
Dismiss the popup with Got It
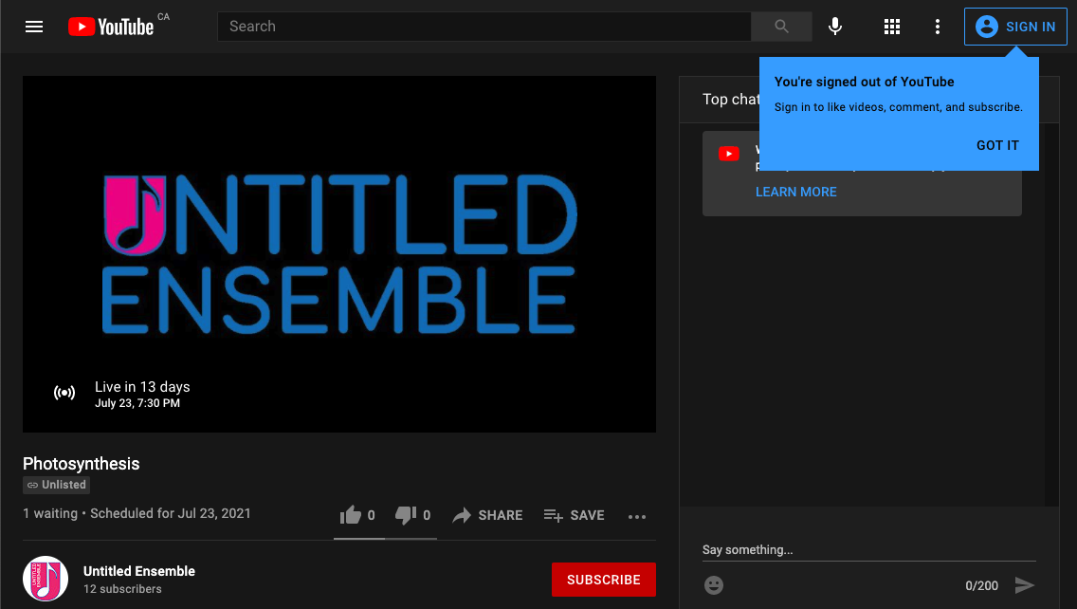coord(997,145)
